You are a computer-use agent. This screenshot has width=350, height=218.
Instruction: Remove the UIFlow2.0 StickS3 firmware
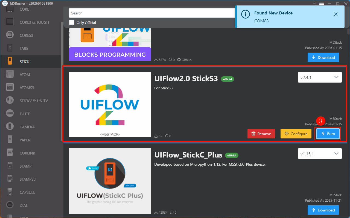pyautogui.click(x=261, y=134)
